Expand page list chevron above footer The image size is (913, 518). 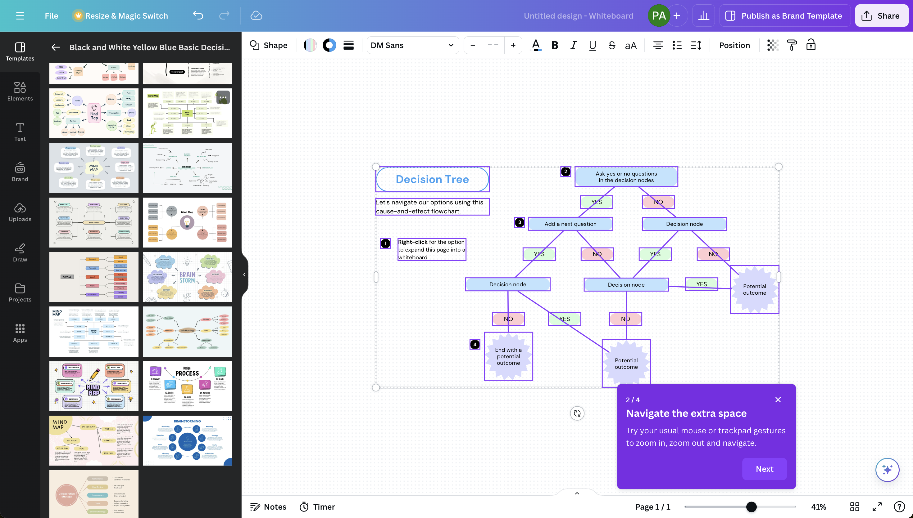pyautogui.click(x=577, y=493)
